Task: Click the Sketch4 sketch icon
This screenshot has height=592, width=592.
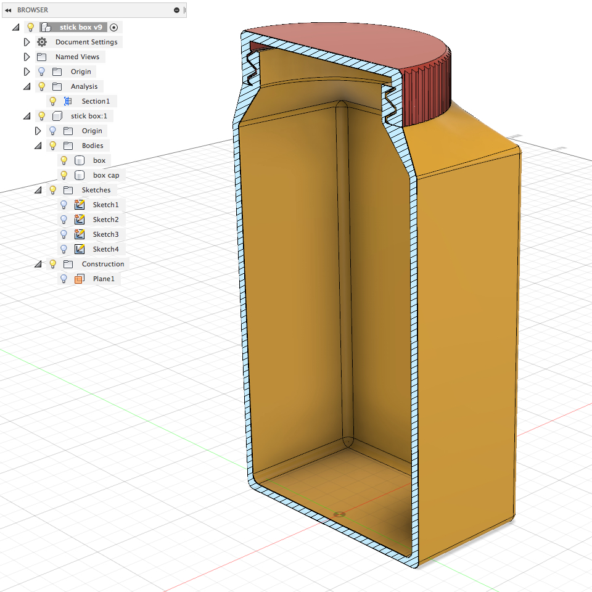Action: (80, 249)
